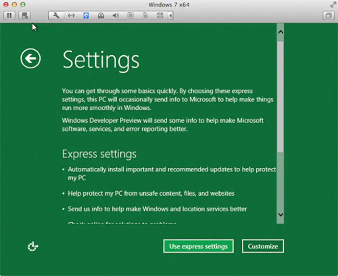Image resolution: width=338 pixels, height=276 pixels.
Task: Open the Ease of Access icon
Action: pos(33,247)
